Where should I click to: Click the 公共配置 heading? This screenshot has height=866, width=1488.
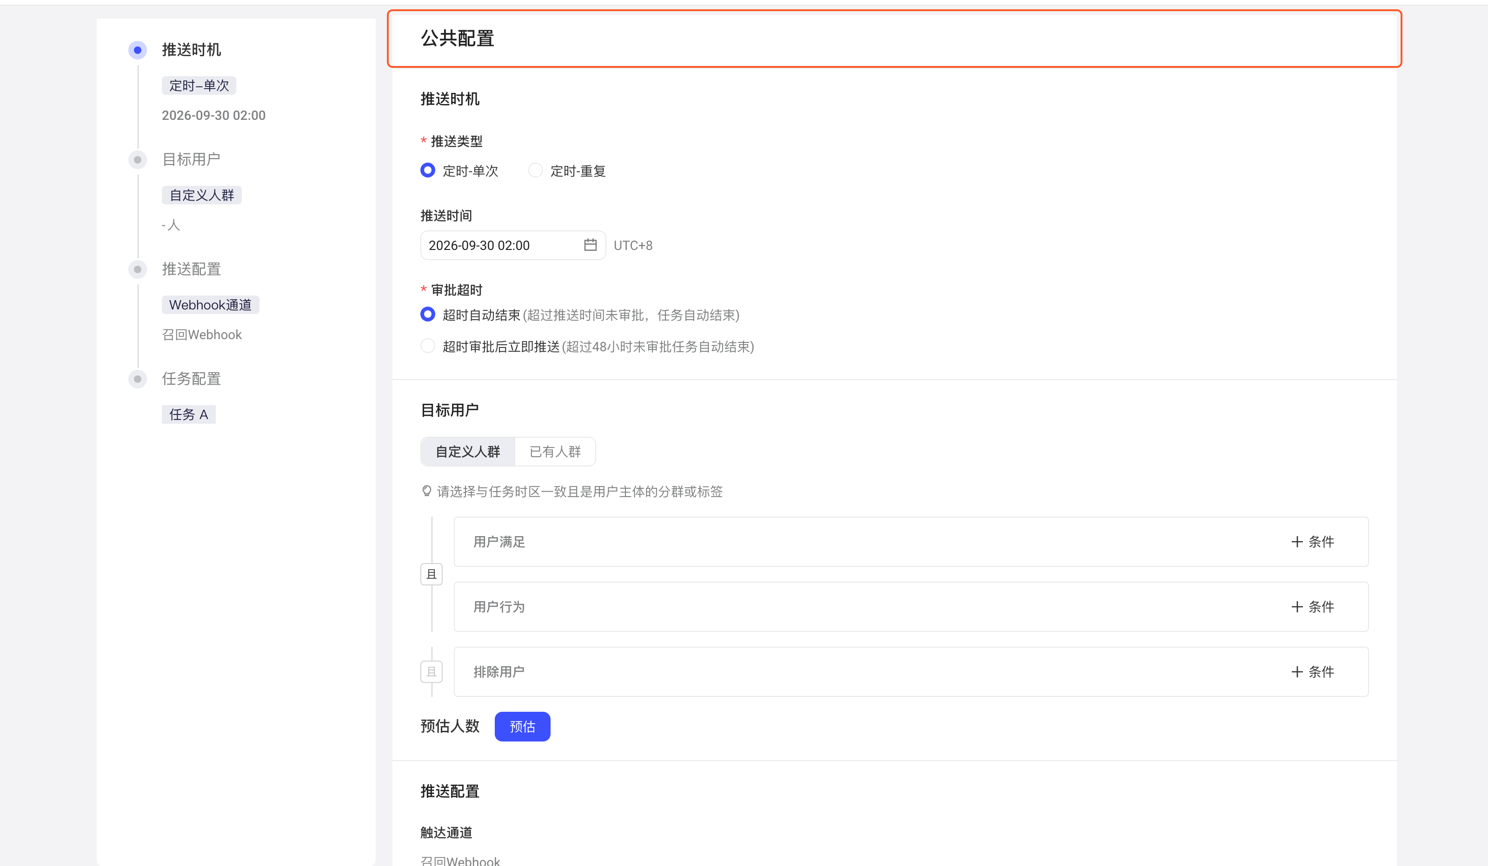(458, 39)
